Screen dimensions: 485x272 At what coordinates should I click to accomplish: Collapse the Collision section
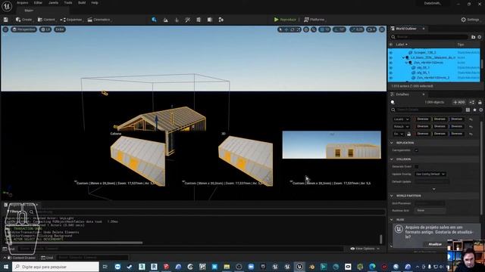coord(392,159)
